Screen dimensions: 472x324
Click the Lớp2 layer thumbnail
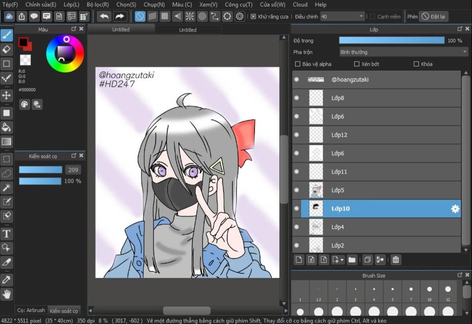[316, 245]
